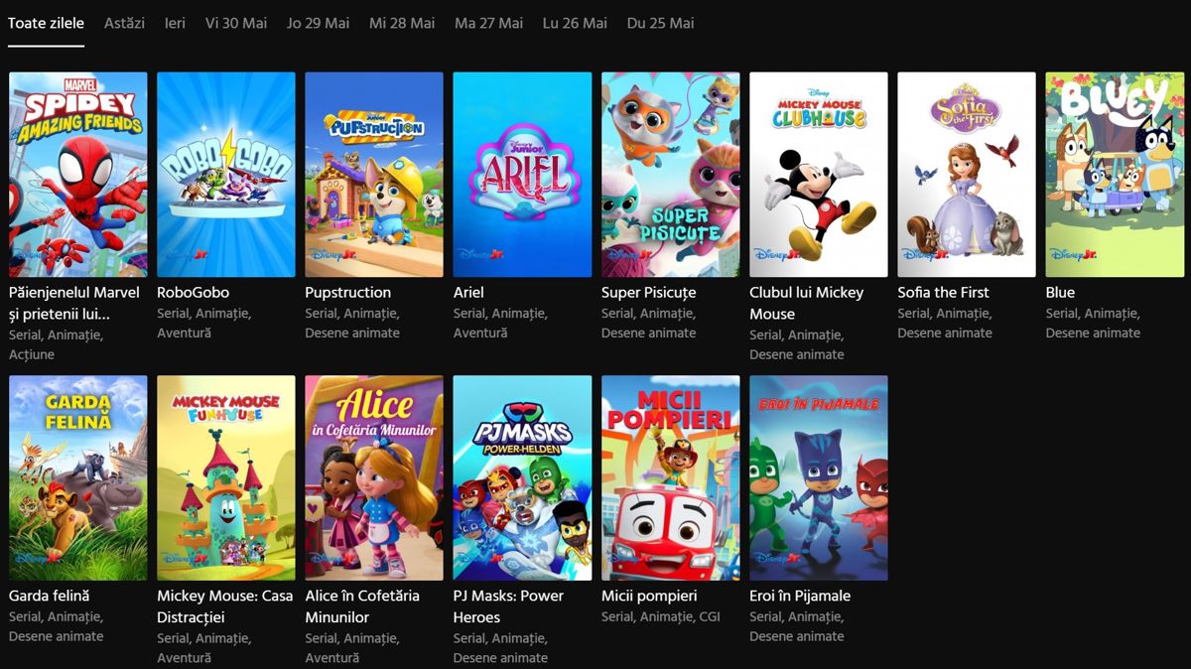The image size is (1191, 669).
Task: Click the genre line below Sofia the First
Action: (946, 323)
